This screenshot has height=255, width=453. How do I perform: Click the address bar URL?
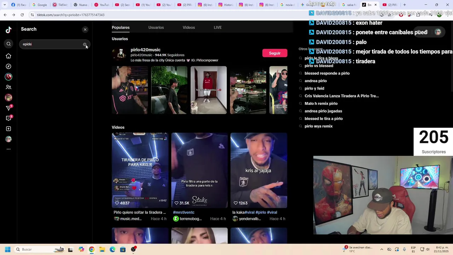pos(70,15)
